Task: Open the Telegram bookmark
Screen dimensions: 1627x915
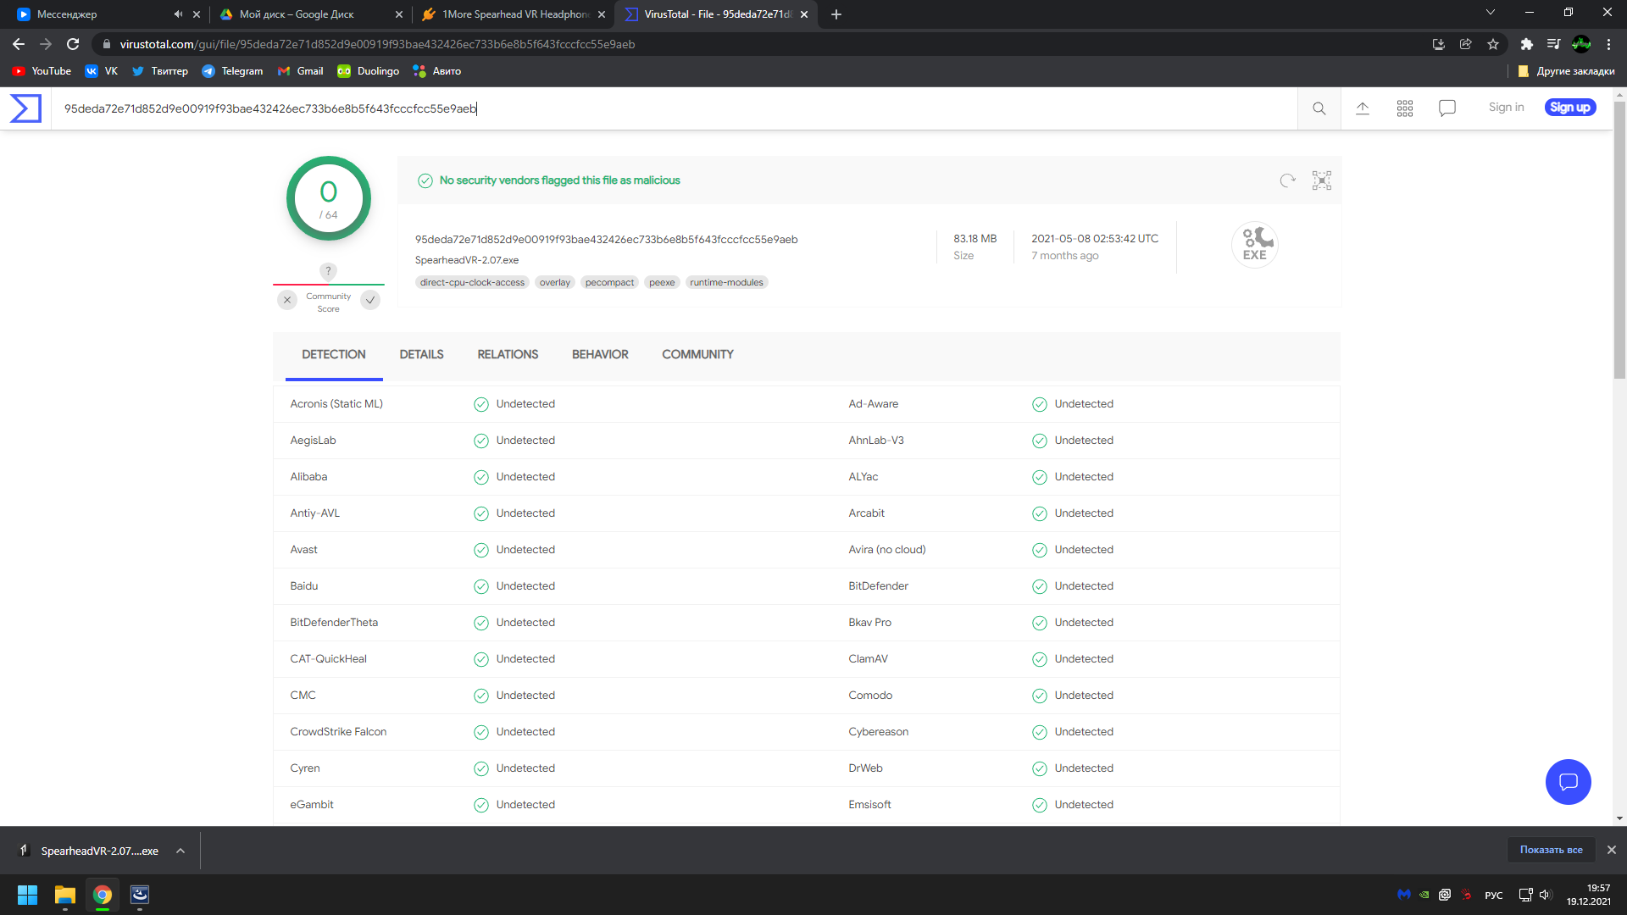Action: (x=232, y=71)
